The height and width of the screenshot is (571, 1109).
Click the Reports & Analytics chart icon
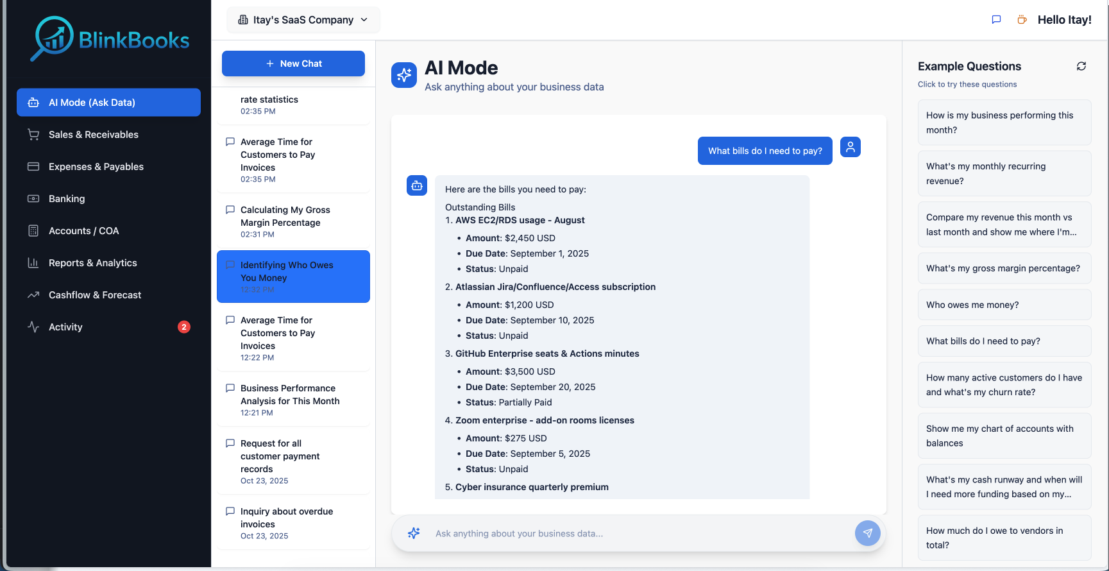33,263
